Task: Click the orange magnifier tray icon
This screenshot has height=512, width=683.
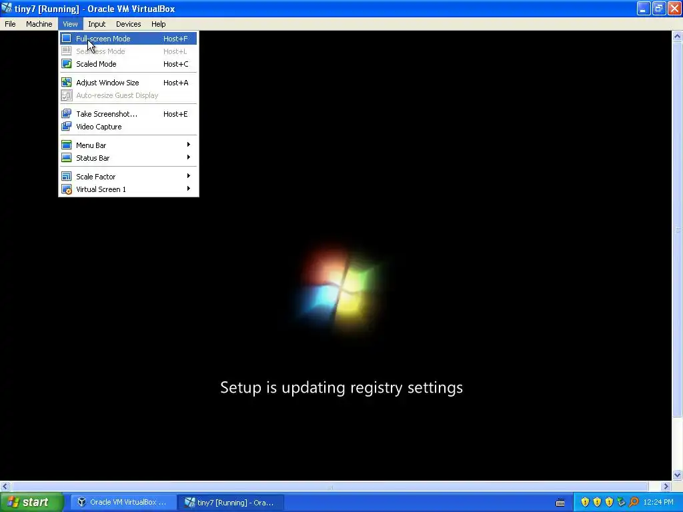Action: (x=634, y=502)
